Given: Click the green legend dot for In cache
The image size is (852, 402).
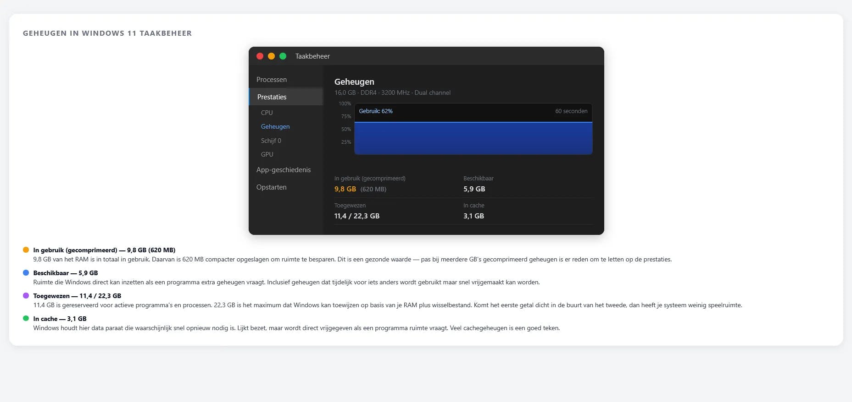Looking at the screenshot, I should point(26,318).
